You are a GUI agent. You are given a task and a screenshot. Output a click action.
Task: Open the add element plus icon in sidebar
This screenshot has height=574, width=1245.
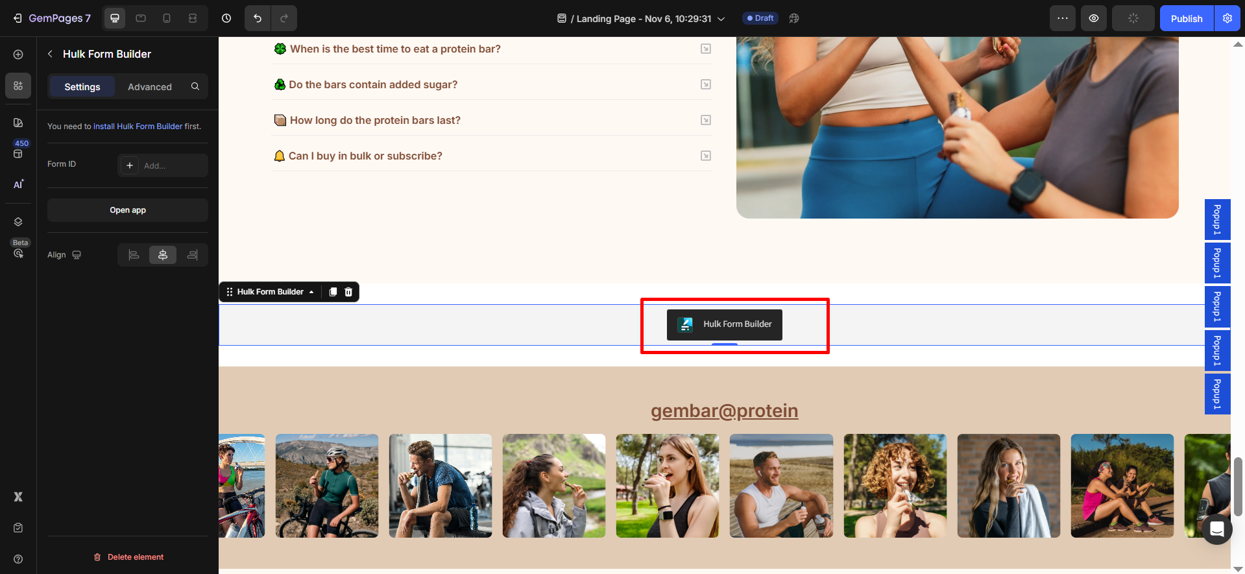(18, 54)
